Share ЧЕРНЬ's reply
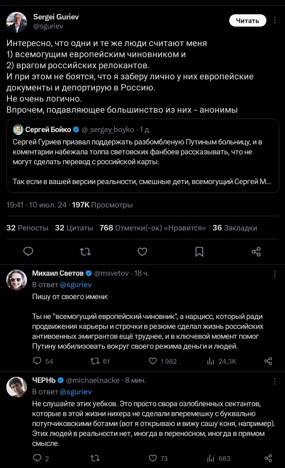The height and width of the screenshot is (468, 285). click(268, 458)
